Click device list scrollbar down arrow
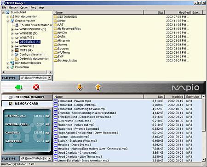The height and width of the screenshot is (167, 207). (203, 160)
